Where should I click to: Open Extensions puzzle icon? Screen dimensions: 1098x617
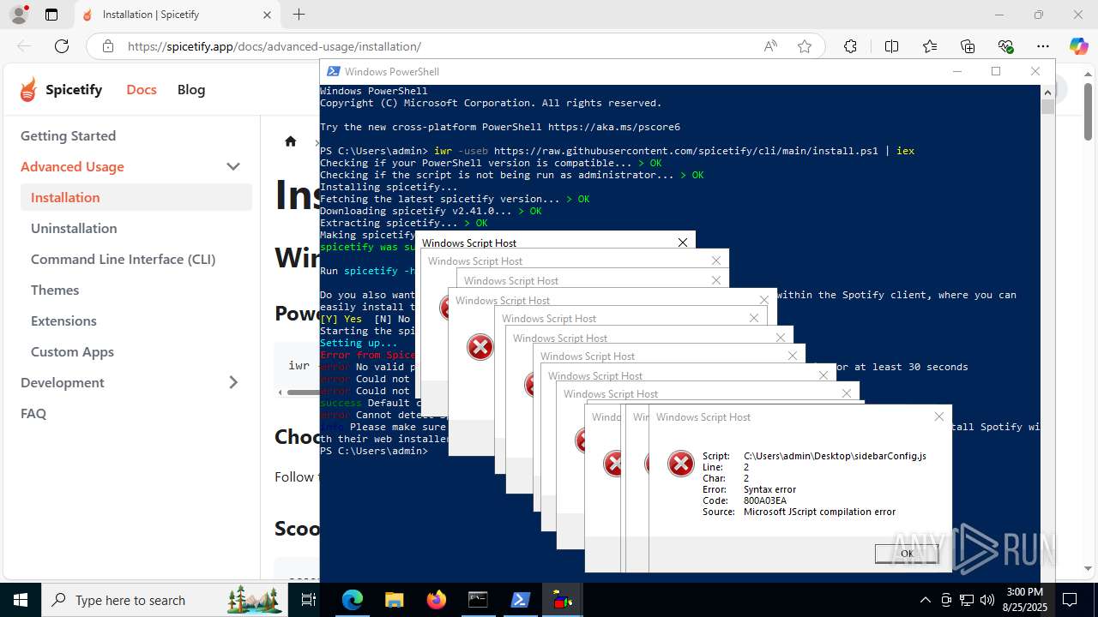(x=850, y=46)
